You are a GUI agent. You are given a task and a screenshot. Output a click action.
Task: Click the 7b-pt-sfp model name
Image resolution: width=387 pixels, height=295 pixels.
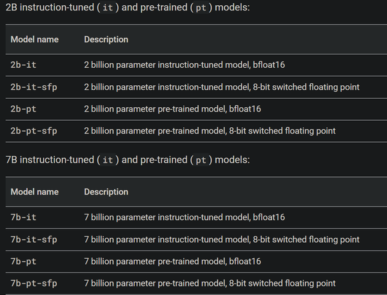pyautogui.click(x=34, y=283)
